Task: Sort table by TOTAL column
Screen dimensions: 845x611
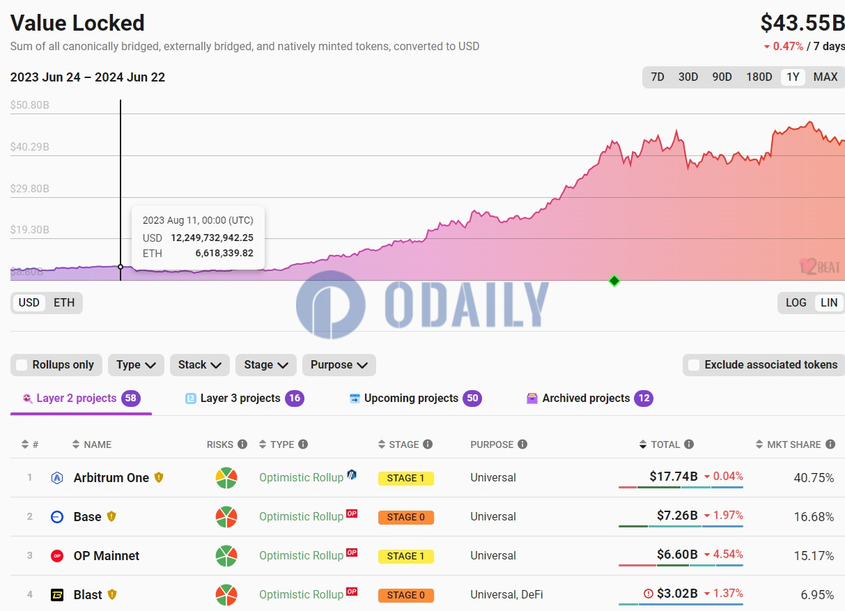Action: (660, 444)
